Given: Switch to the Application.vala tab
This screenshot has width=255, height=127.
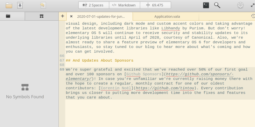Looking at the screenshot, I should pyautogui.click(x=166, y=16).
